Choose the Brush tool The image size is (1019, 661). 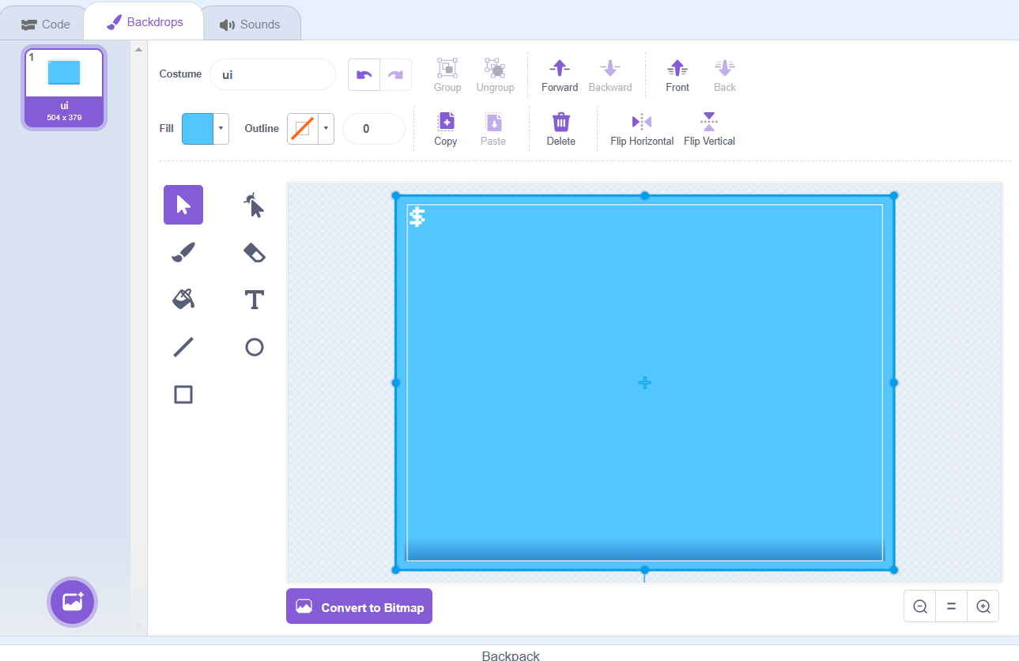[183, 252]
